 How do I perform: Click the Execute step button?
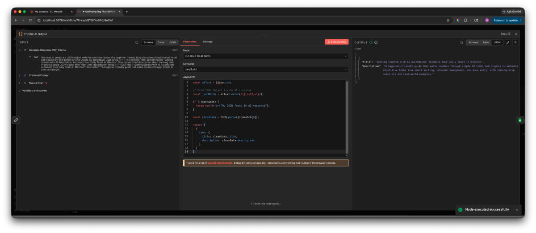337,42
